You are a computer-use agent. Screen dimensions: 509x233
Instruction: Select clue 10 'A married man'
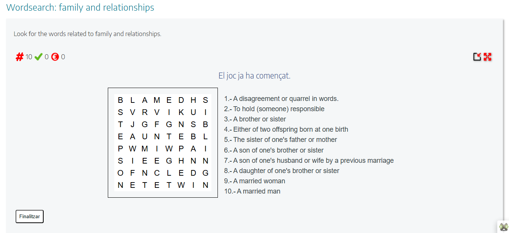252,191
